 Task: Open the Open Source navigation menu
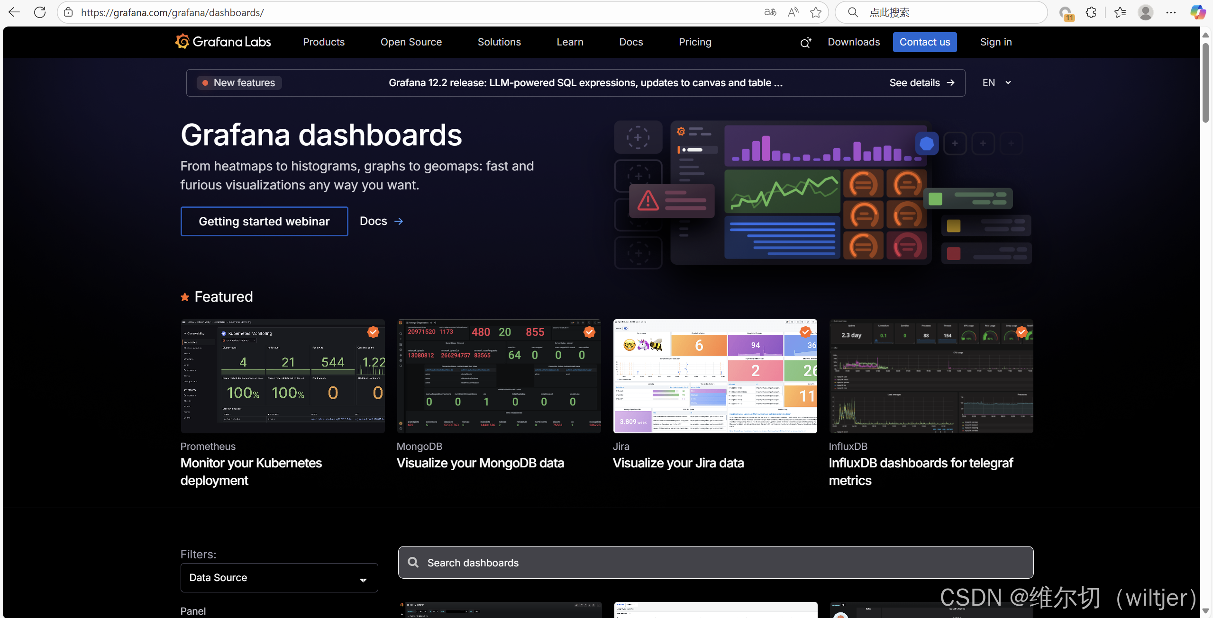411,42
